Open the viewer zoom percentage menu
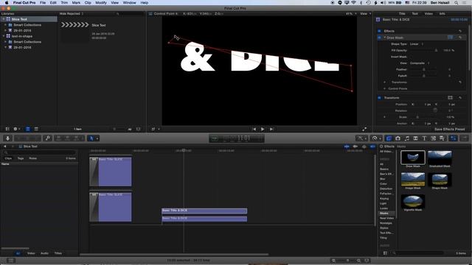This screenshot has width=472, height=265. coord(351,13)
